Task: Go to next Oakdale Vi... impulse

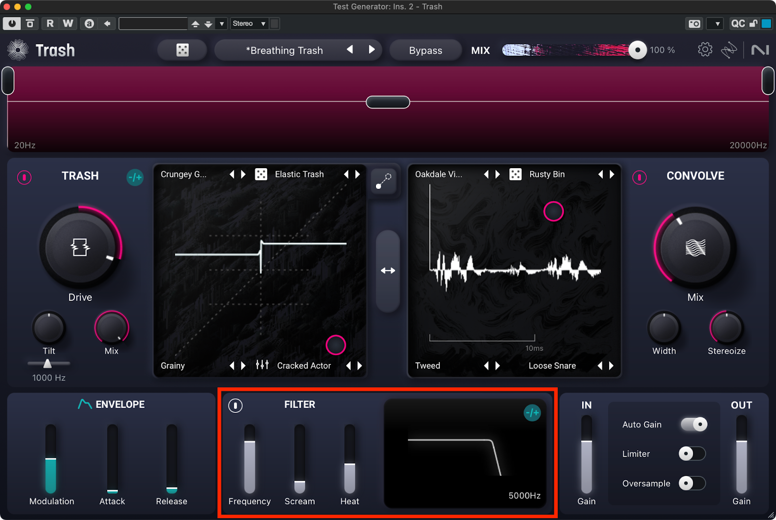Action: [498, 174]
